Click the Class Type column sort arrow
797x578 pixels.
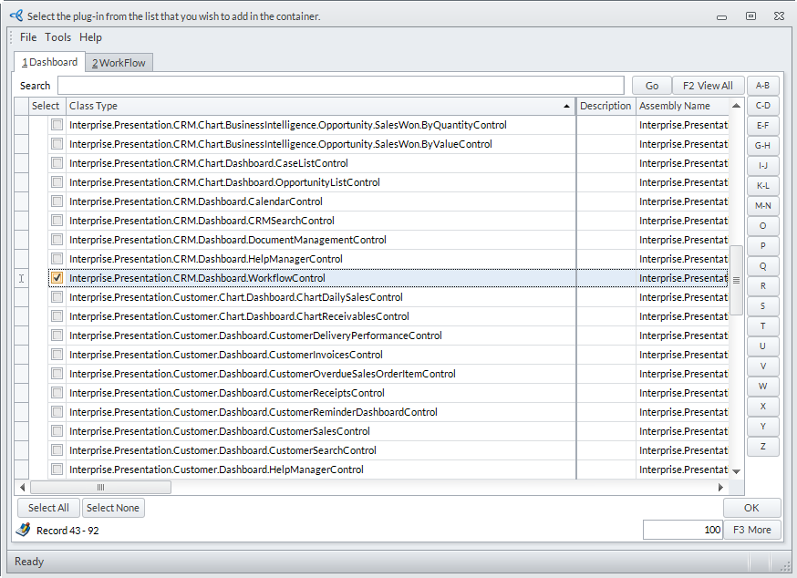(x=566, y=107)
